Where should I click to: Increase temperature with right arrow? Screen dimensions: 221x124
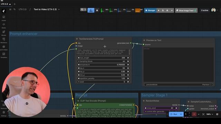click(128, 65)
